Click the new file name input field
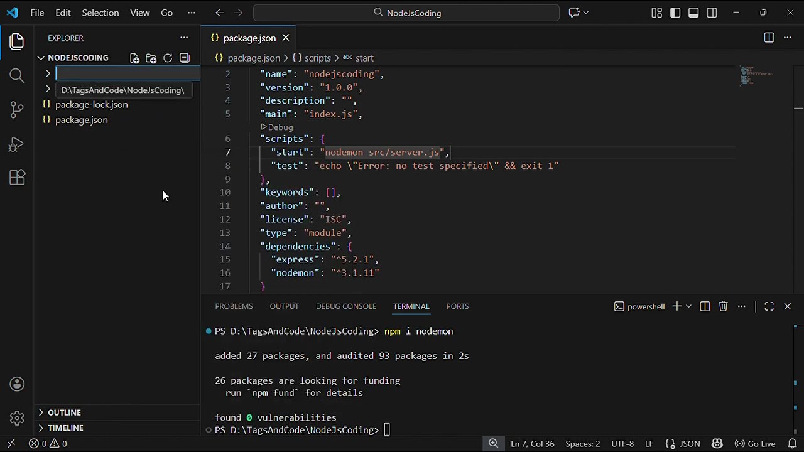Image resolution: width=804 pixels, height=452 pixels. pyautogui.click(x=128, y=73)
